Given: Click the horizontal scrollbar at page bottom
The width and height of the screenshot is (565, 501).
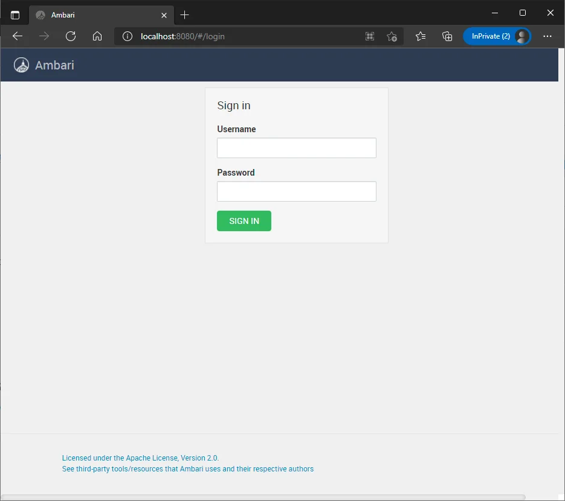Looking at the screenshot, I should click(263, 497).
